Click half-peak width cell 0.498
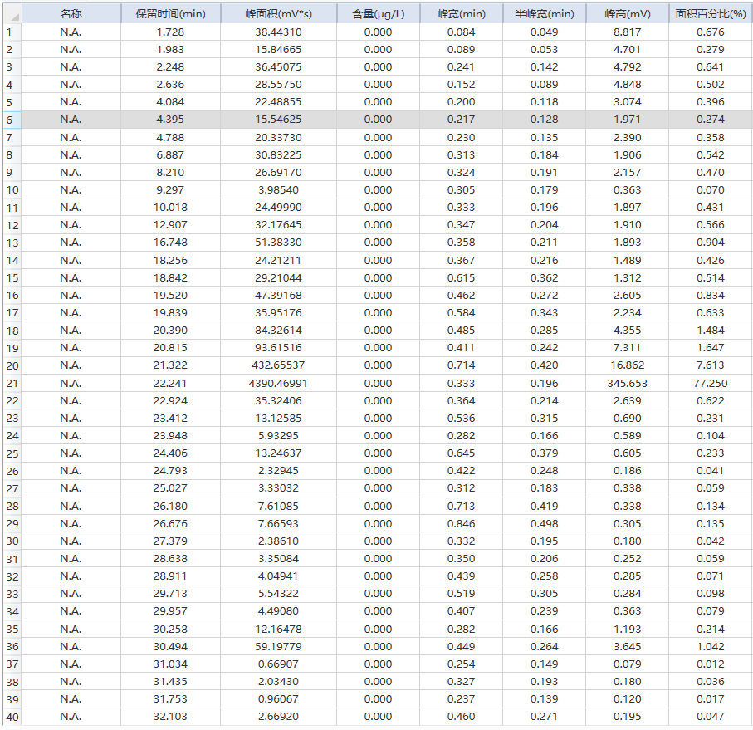753x730 pixels. 544,523
